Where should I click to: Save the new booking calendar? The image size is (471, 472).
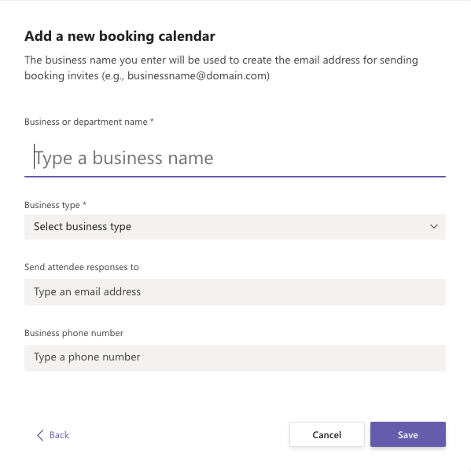408,434
